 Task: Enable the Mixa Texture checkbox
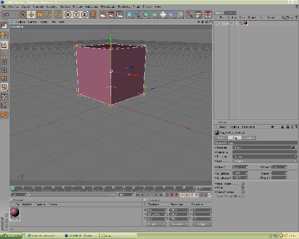[x=243, y=184]
